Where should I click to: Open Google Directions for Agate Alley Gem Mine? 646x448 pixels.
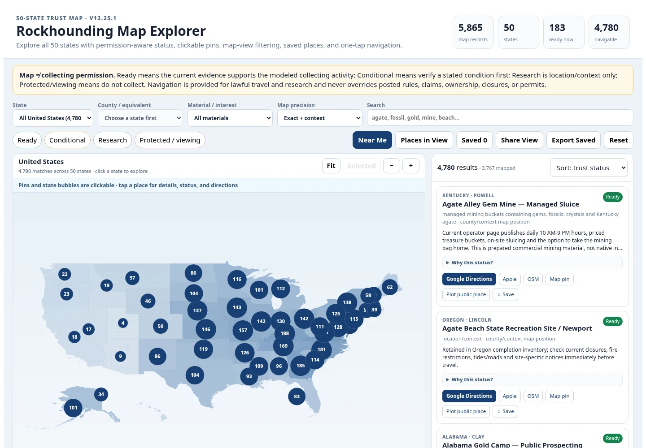[469, 279]
